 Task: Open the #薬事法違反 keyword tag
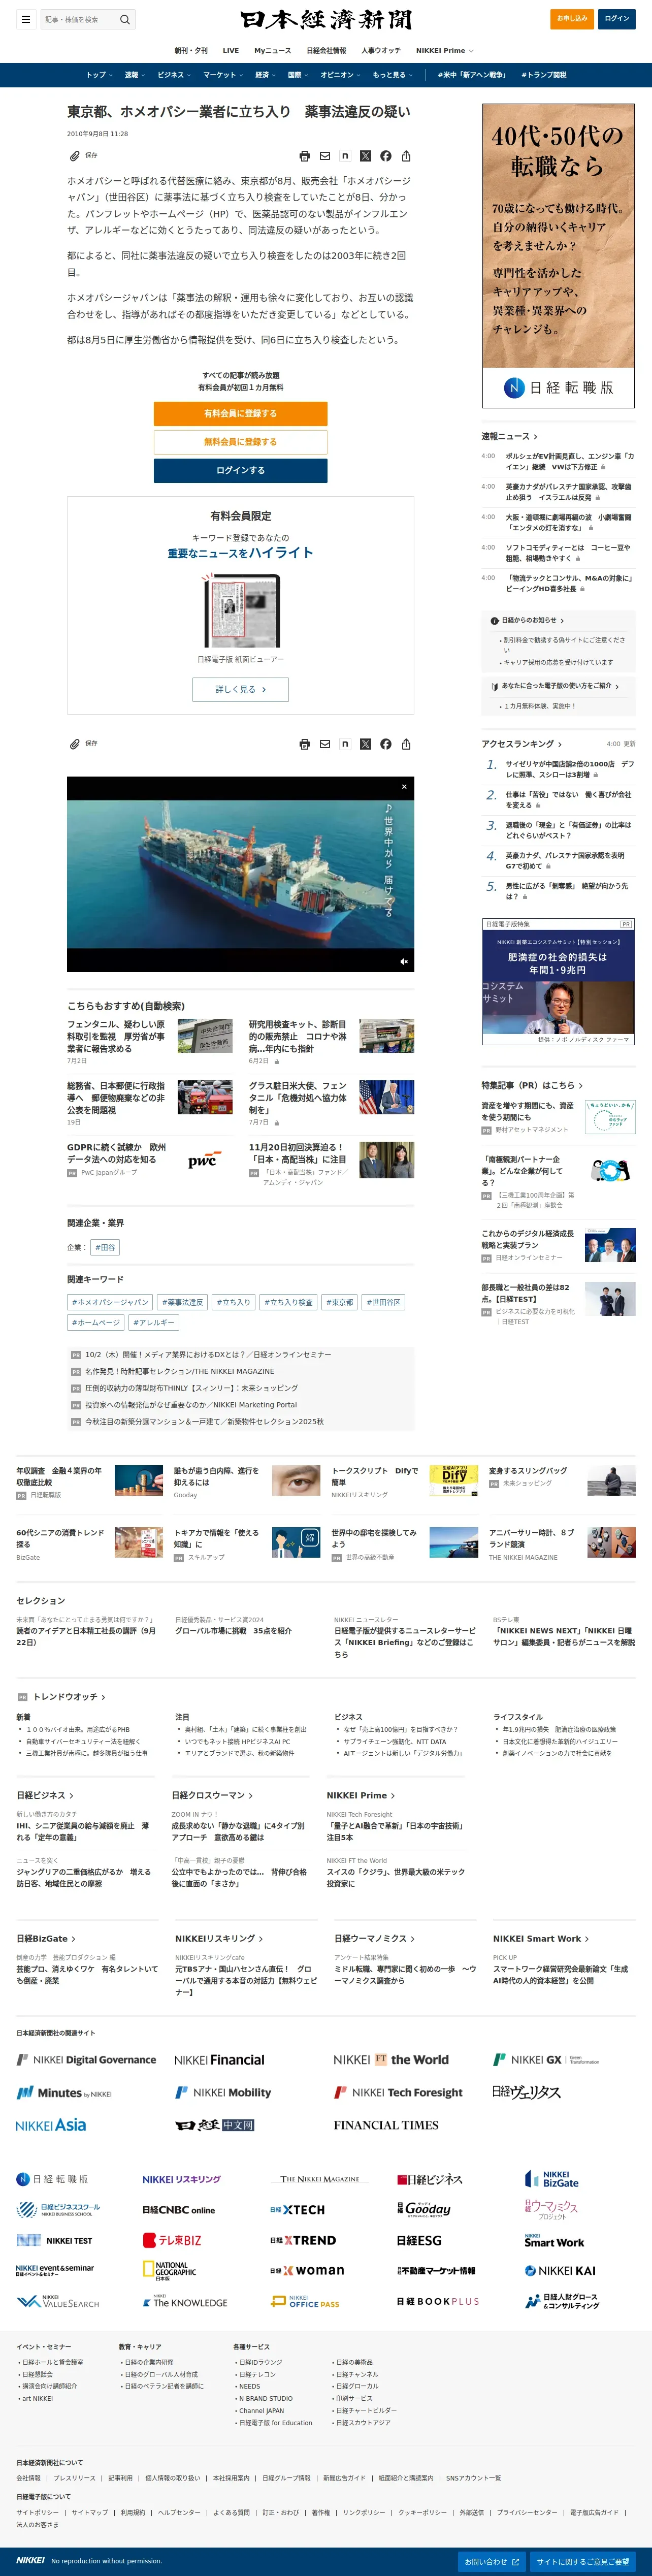(183, 1302)
